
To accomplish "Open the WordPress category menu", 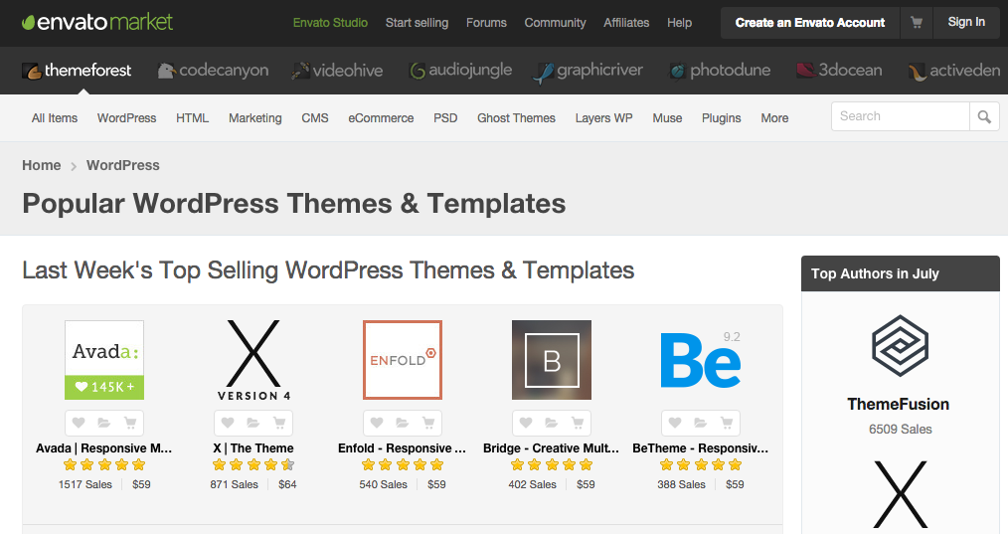I will (x=126, y=118).
